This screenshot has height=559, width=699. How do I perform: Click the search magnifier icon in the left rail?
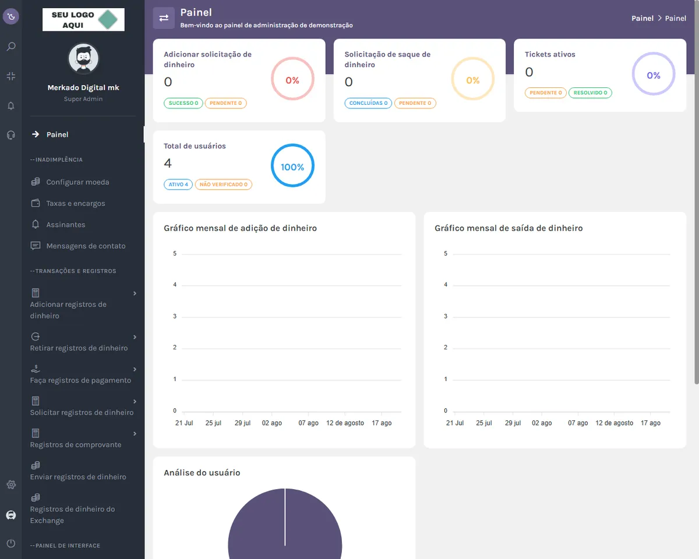11,47
